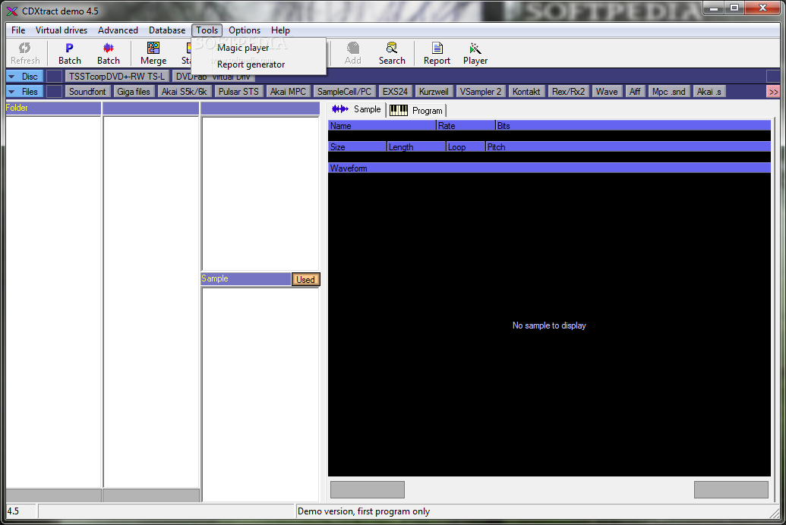Click the Batch icon with blue P
Image resolution: width=786 pixels, height=525 pixels.
[70, 54]
